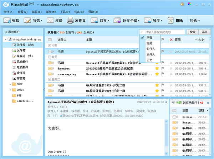Open search scope dropdown arrow

coord(142,32)
